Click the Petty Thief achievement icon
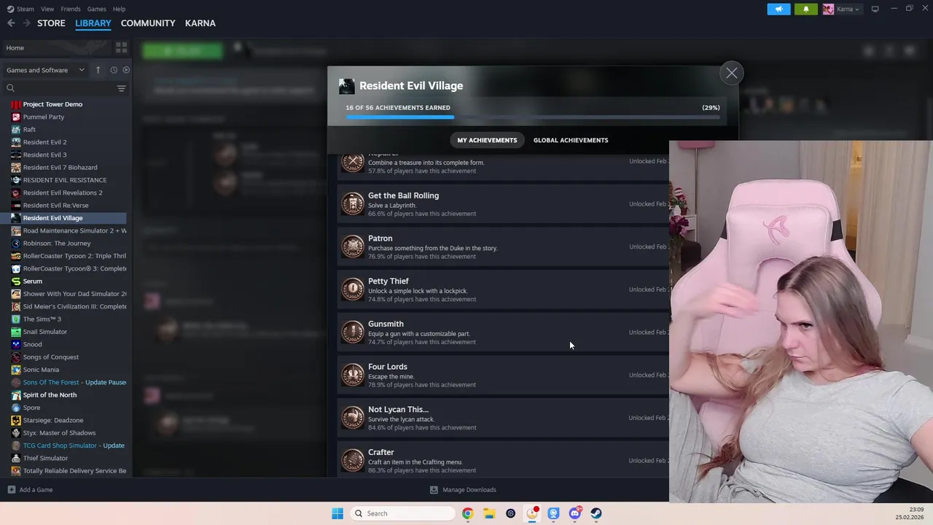 click(353, 289)
